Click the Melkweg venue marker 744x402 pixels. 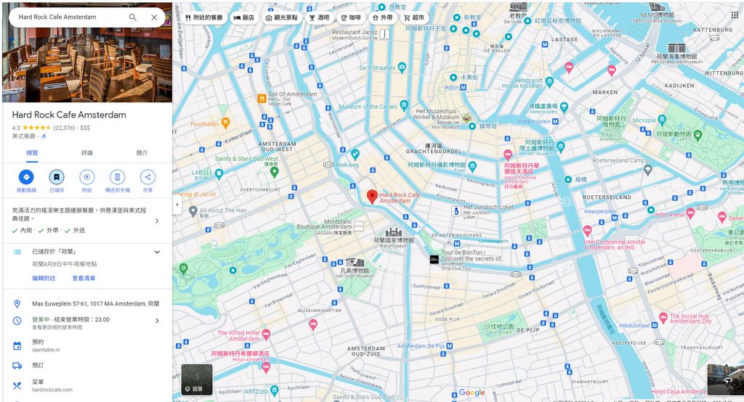coord(355,154)
